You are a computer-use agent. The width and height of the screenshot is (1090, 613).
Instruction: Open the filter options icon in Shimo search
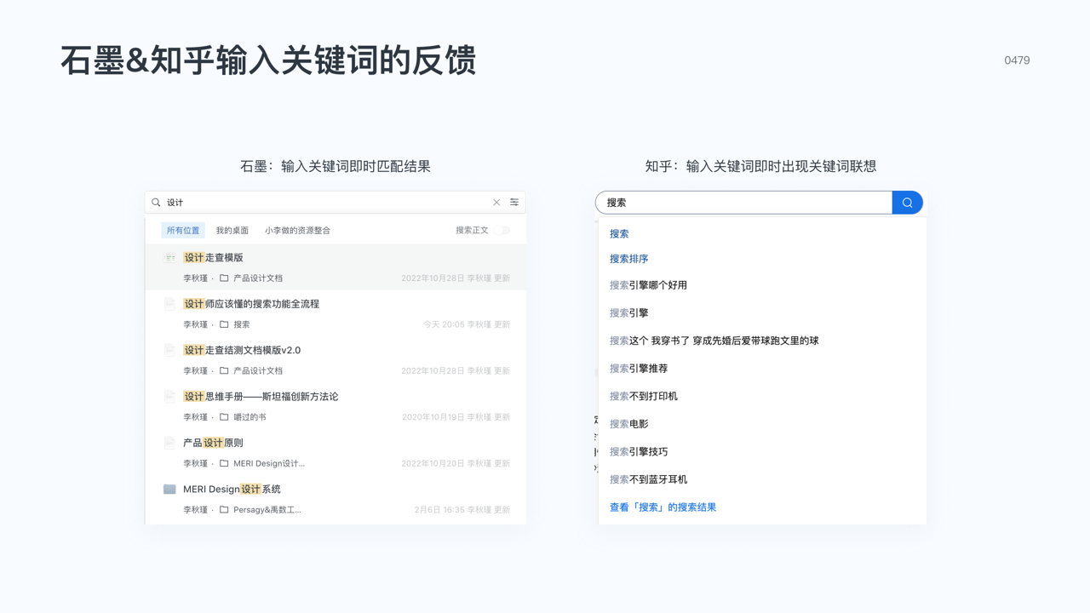pos(514,203)
